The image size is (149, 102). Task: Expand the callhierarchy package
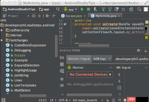2,30
